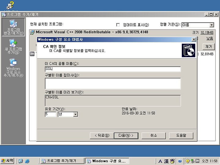Switch to Windows 구성 요소 taskbar item
Screen dimensions: 220x165
point(107,161)
